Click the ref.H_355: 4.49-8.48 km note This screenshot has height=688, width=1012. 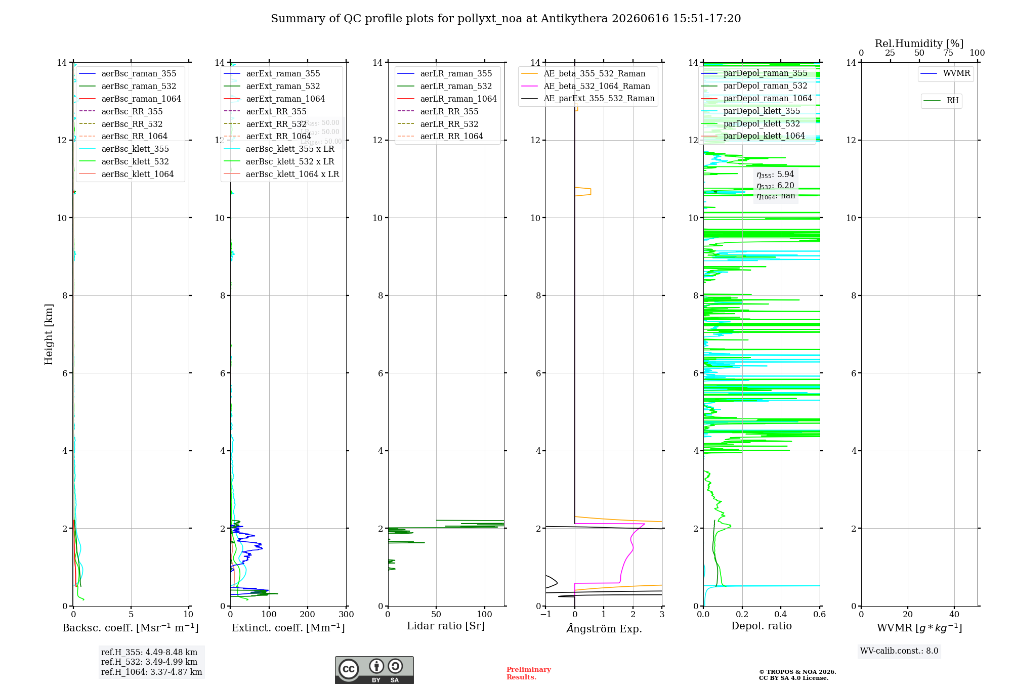click(149, 653)
